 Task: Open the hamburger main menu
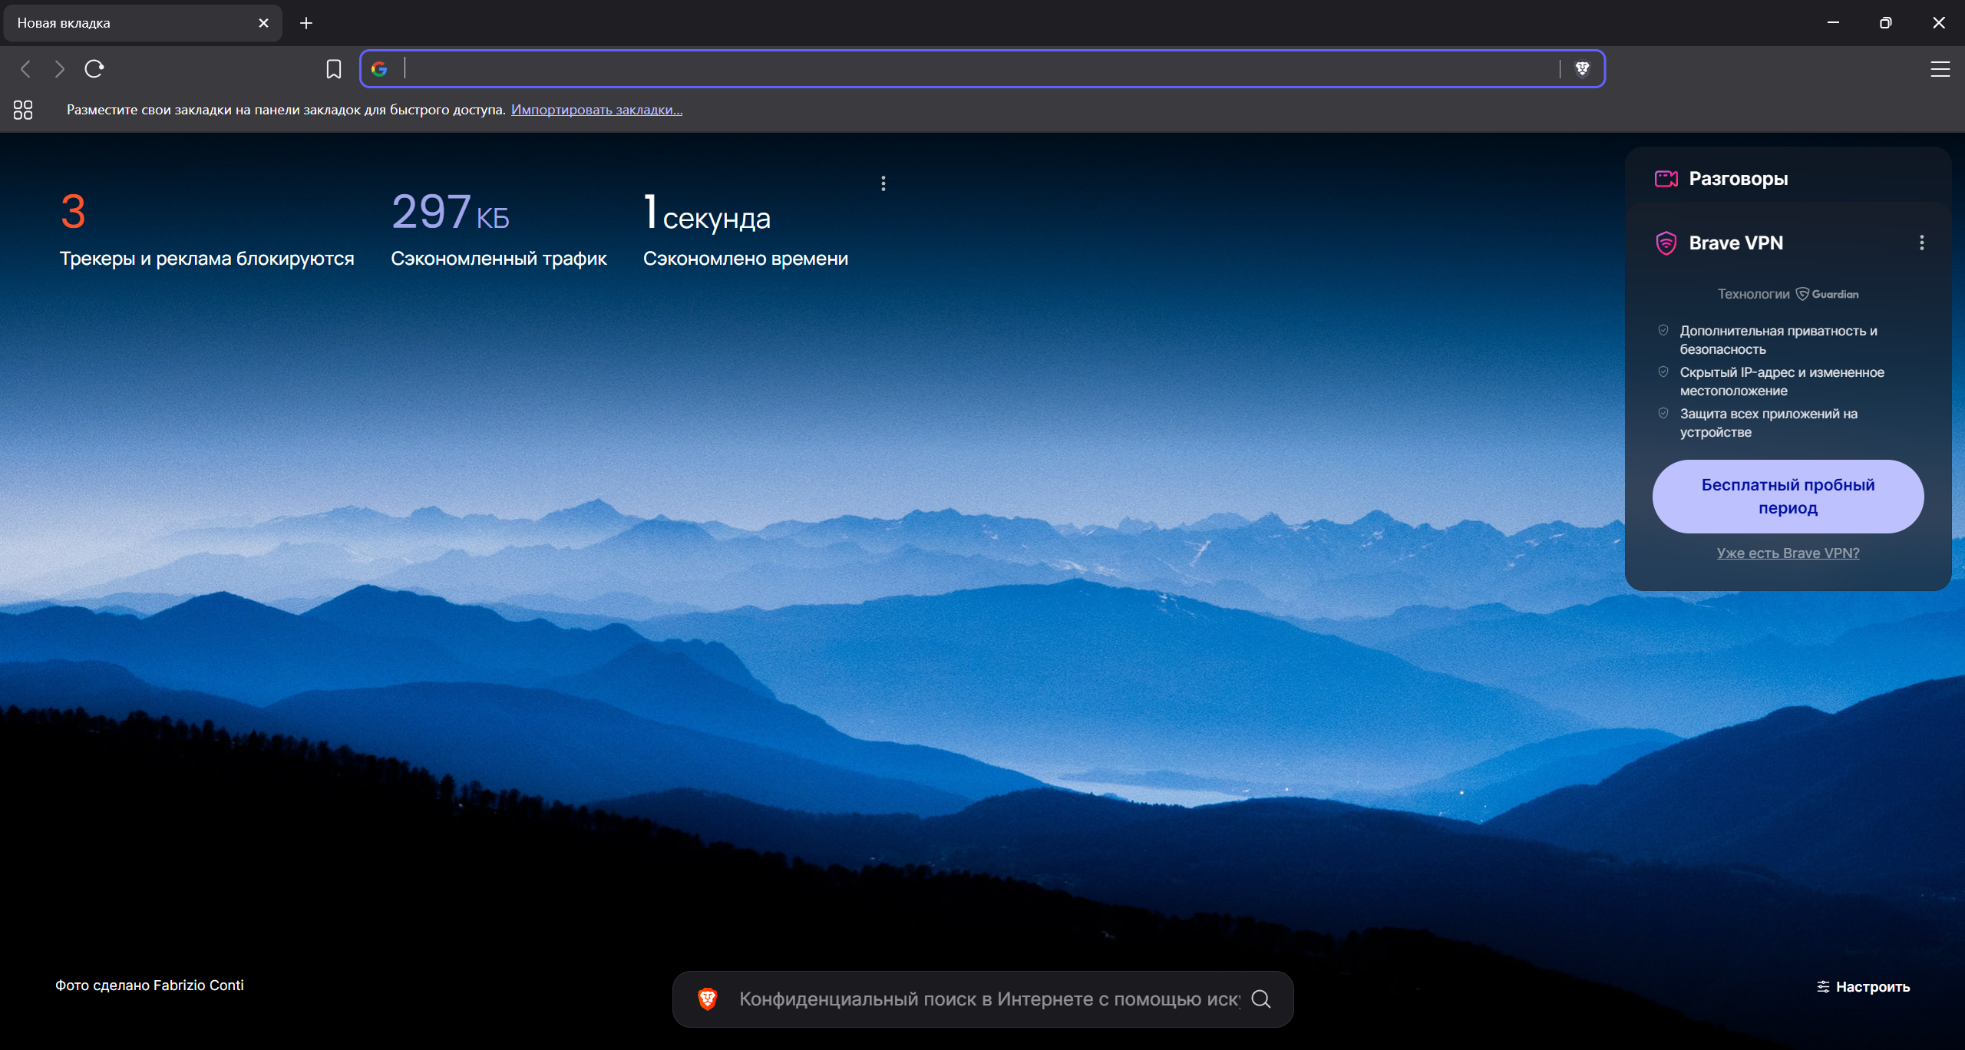tap(1940, 69)
